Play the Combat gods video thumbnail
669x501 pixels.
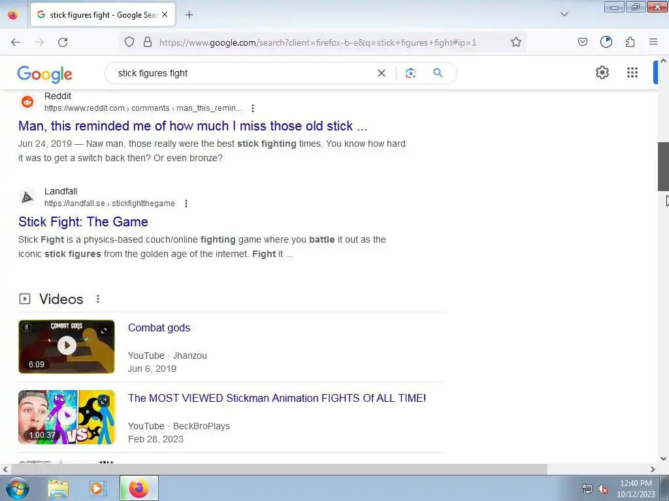coord(67,346)
